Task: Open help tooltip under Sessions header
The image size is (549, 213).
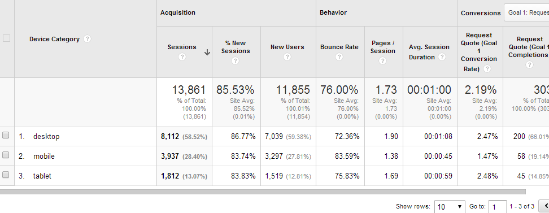Action: tap(182, 56)
